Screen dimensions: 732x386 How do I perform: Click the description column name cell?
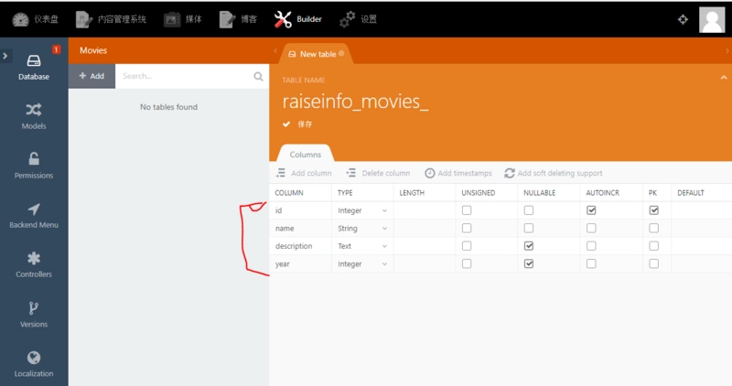(301, 246)
